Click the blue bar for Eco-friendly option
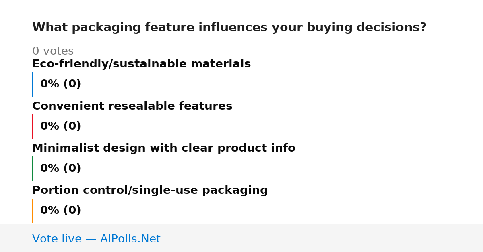Image resolution: width=483 pixels, height=252 pixels. [32, 84]
